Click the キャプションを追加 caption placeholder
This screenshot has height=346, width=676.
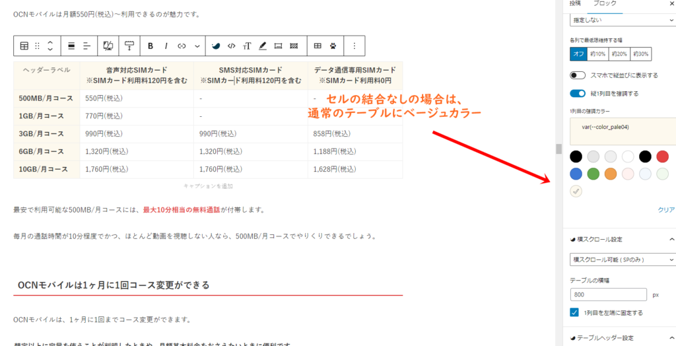click(208, 186)
